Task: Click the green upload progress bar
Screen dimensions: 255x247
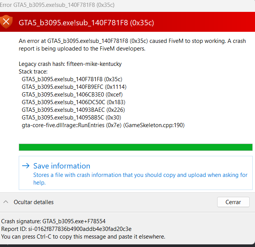Action: [x=136, y=147]
